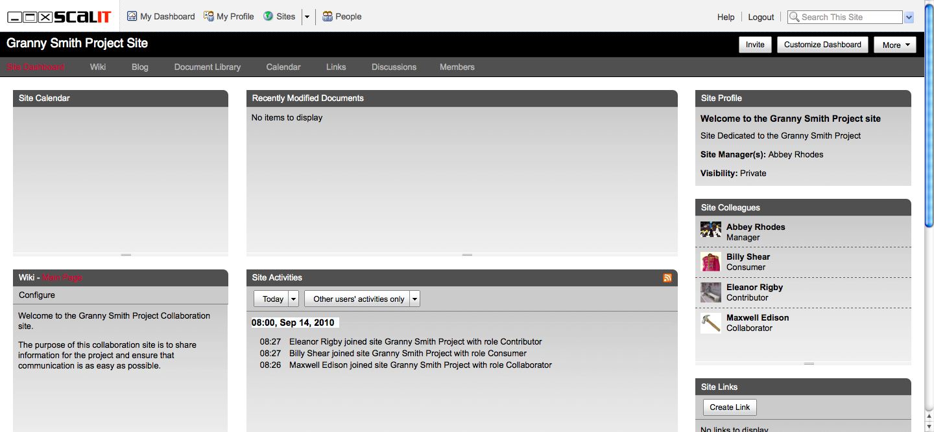Open the Today date range dropdown
Viewport: 934px width, 432px height.
276,299
